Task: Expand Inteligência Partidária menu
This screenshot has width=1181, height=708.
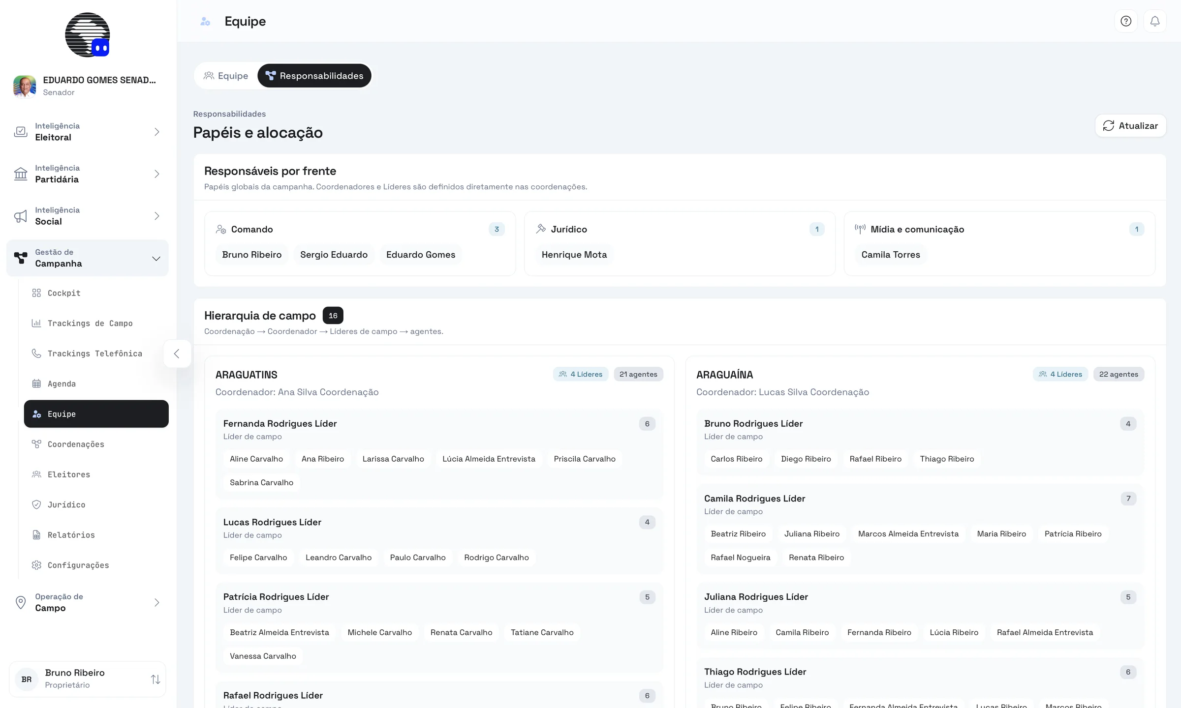Action: coord(88,174)
